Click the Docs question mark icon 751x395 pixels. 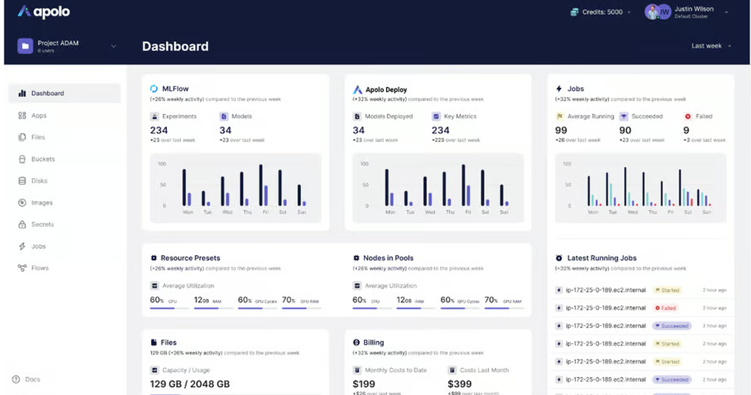point(16,379)
